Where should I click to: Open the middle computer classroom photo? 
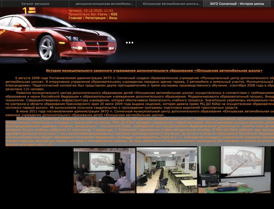[166, 170]
